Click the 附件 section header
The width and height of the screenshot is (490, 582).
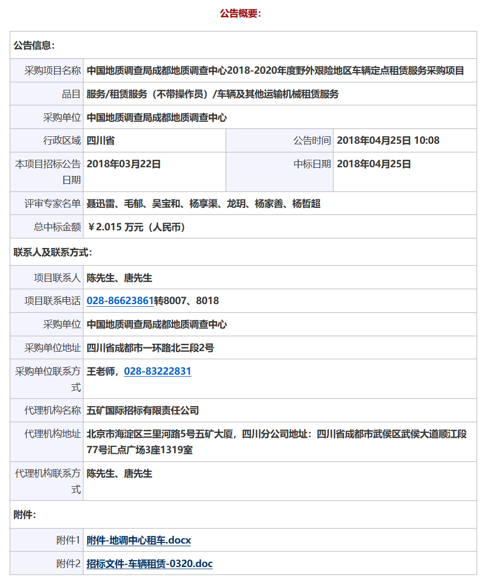25,515
